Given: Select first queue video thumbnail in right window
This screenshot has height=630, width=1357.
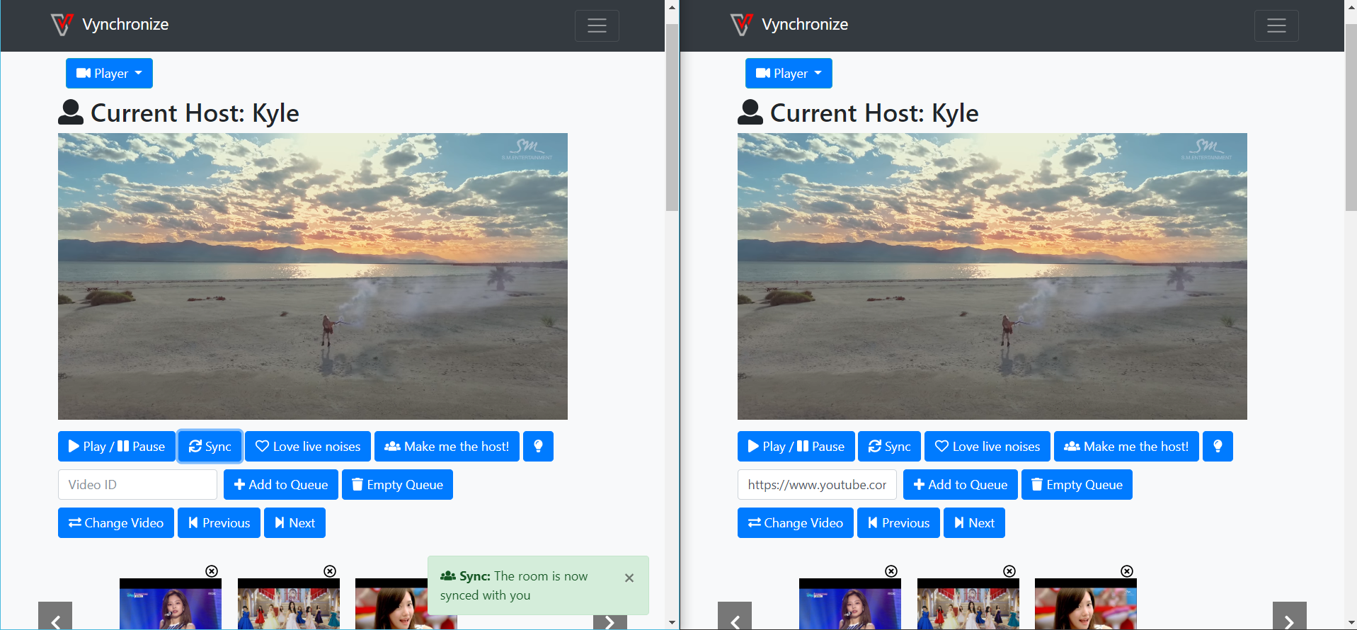Looking at the screenshot, I should pos(850,604).
